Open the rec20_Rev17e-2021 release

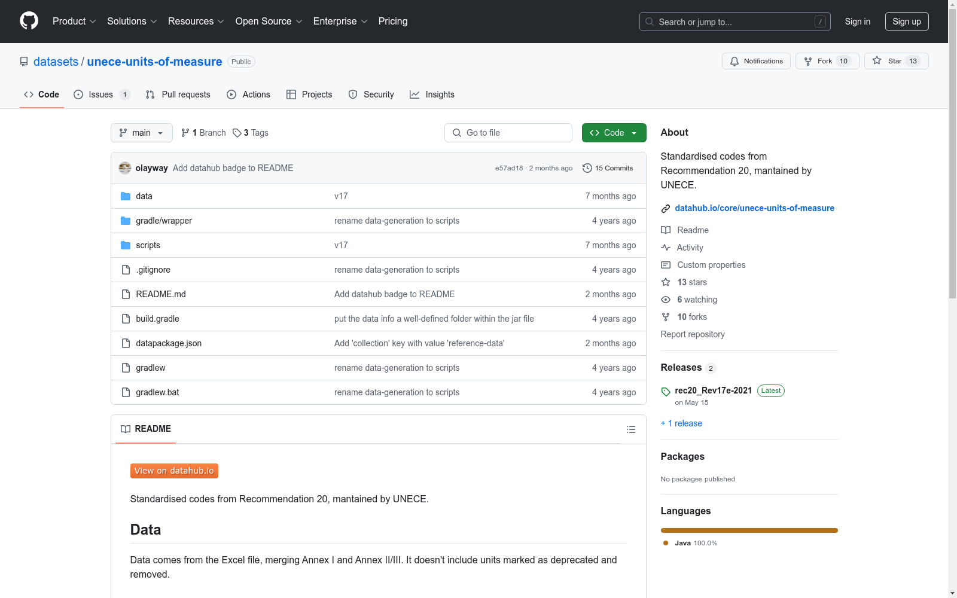click(x=713, y=390)
